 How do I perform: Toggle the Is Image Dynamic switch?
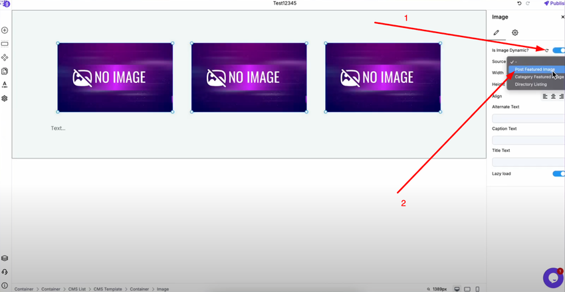559,50
